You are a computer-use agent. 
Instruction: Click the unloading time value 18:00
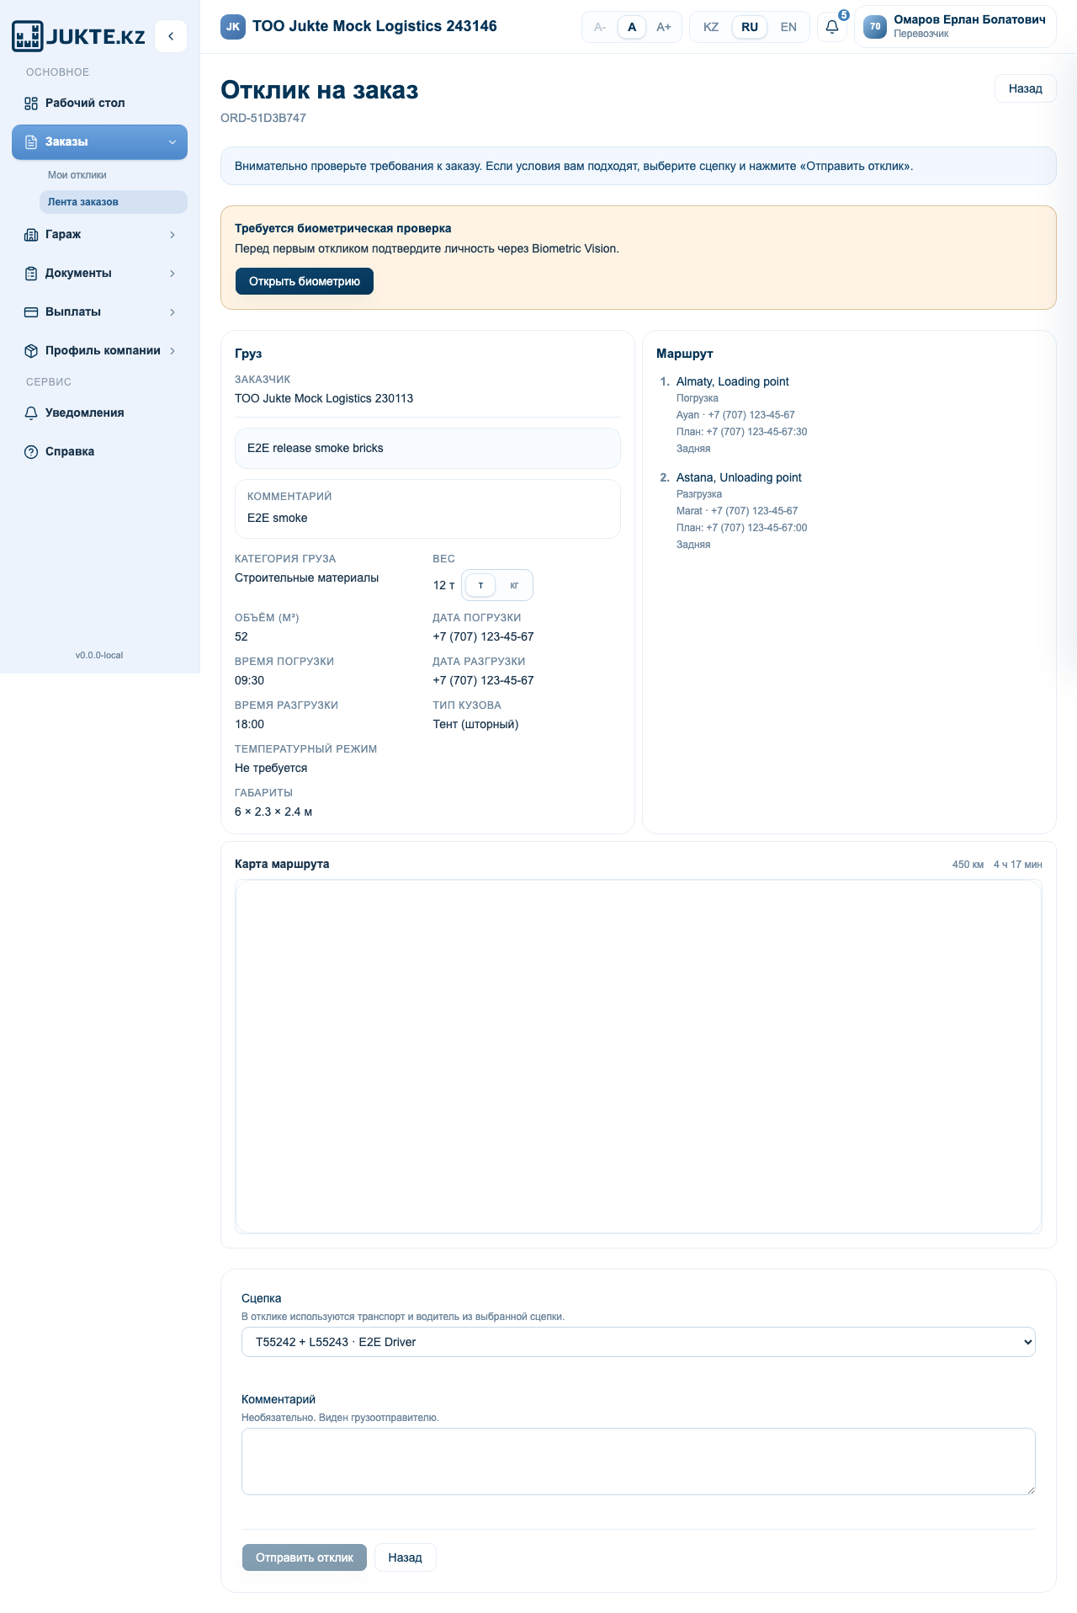(249, 724)
